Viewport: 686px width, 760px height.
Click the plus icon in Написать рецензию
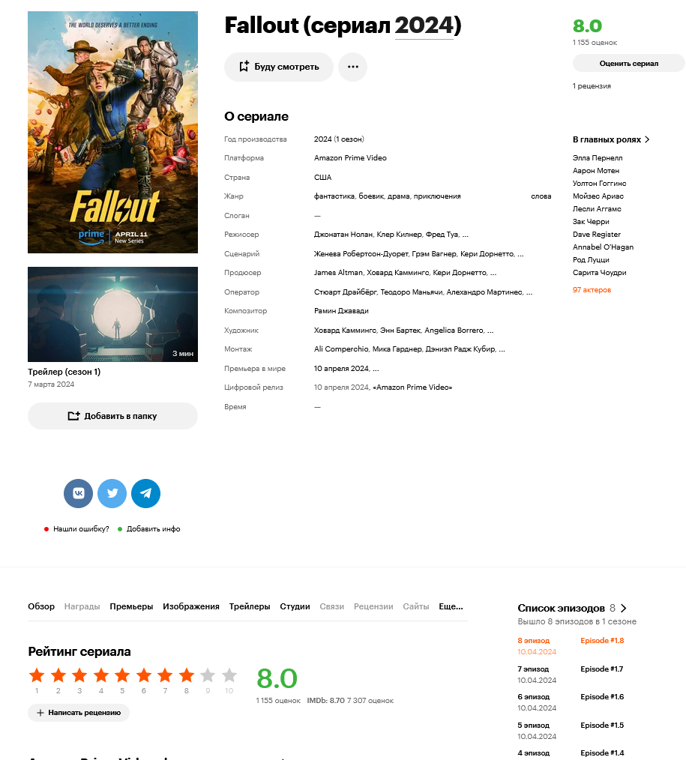[x=40, y=713]
